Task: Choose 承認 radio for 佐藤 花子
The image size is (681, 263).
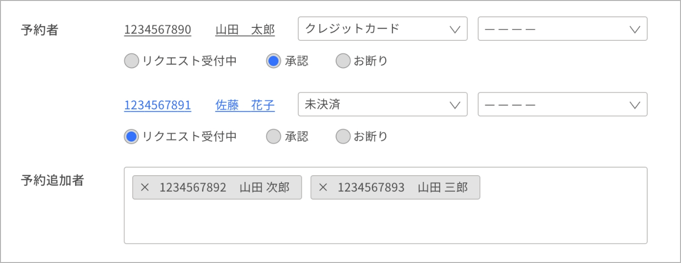Action: pos(274,137)
